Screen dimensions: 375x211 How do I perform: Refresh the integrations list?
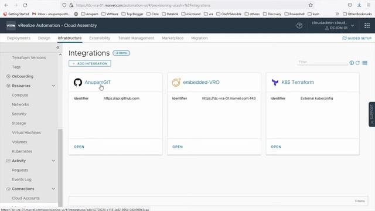click(x=357, y=63)
